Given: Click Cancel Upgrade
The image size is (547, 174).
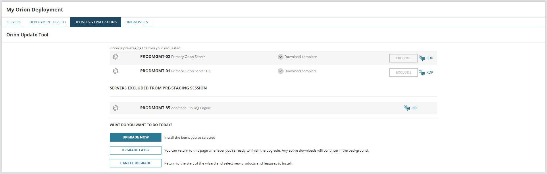Looking at the screenshot, I should pyautogui.click(x=136, y=163).
